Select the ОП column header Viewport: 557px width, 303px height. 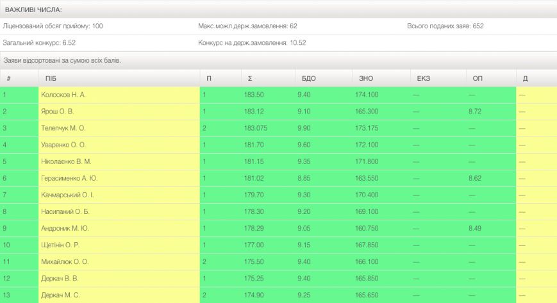point(477,78)
